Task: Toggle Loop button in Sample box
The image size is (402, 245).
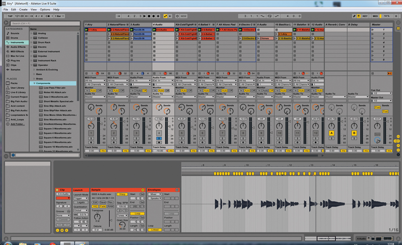Action: [137, 214]
